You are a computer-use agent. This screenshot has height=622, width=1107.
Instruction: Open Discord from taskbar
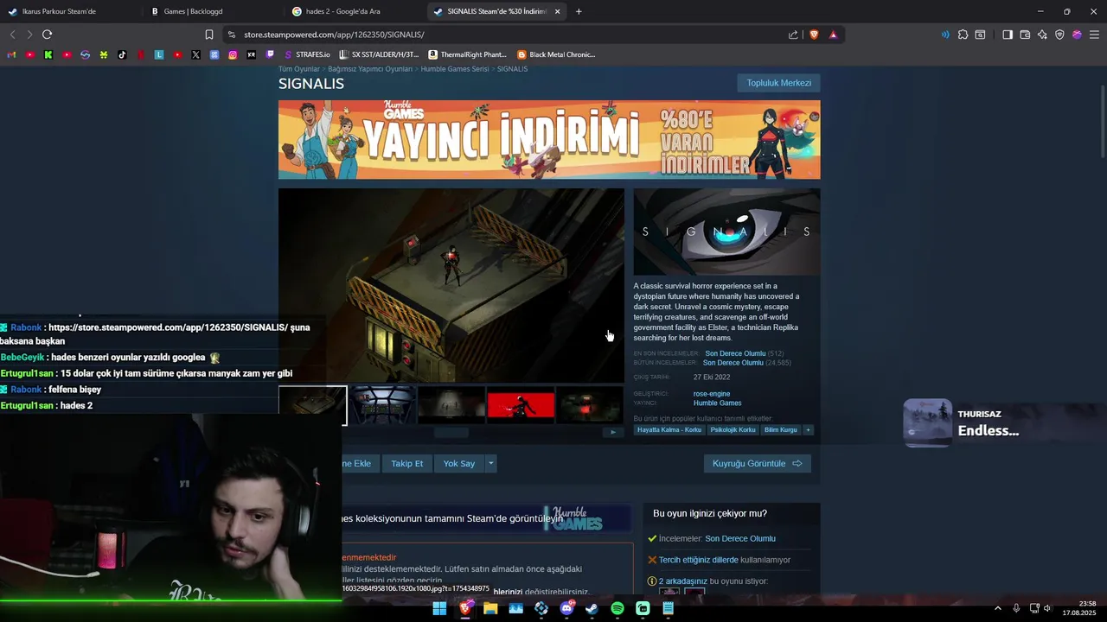tap(566, 608)
